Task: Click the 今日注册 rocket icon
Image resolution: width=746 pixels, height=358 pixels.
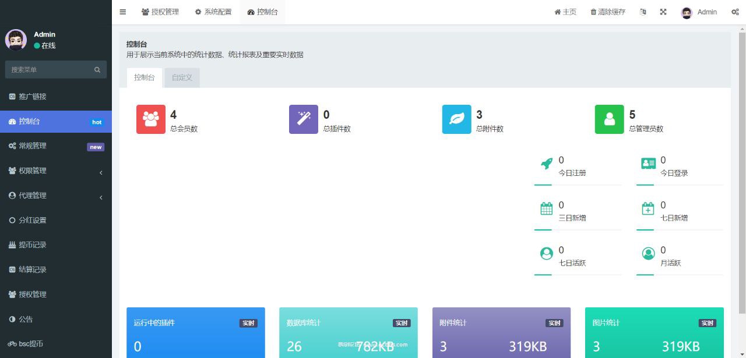Action: click(x=546, y=164)
